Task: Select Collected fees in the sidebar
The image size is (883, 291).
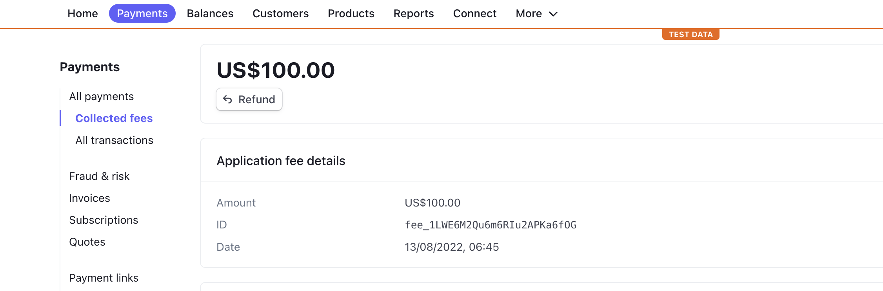Action: [x=114, y=118]
